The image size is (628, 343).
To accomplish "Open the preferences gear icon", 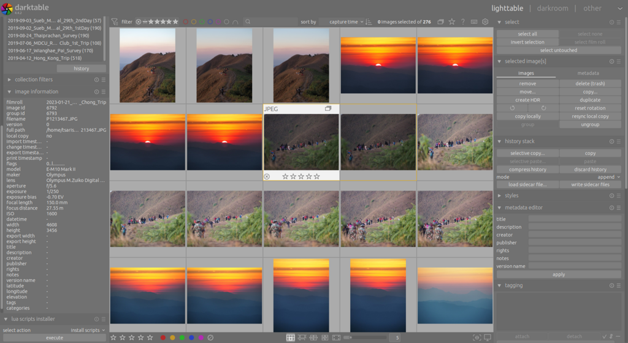I will [x=485, y=22].
